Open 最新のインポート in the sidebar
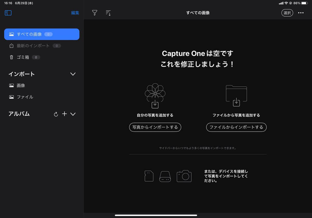This screenshot has width=312, height=218. coord(42,46)
